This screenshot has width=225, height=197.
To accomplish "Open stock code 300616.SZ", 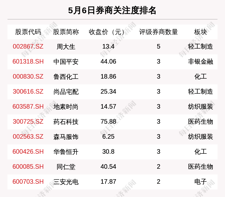I will (x=28, y=92).
